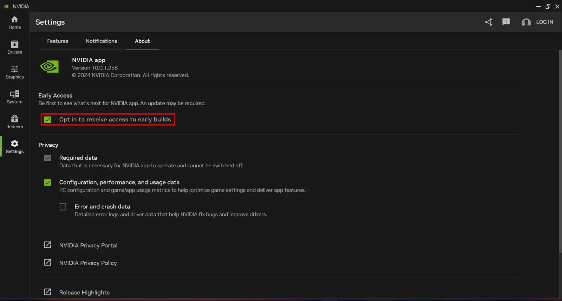The image size is (562, 301).
Task: Open the Graphics settings panel
Action: point(14,72)
